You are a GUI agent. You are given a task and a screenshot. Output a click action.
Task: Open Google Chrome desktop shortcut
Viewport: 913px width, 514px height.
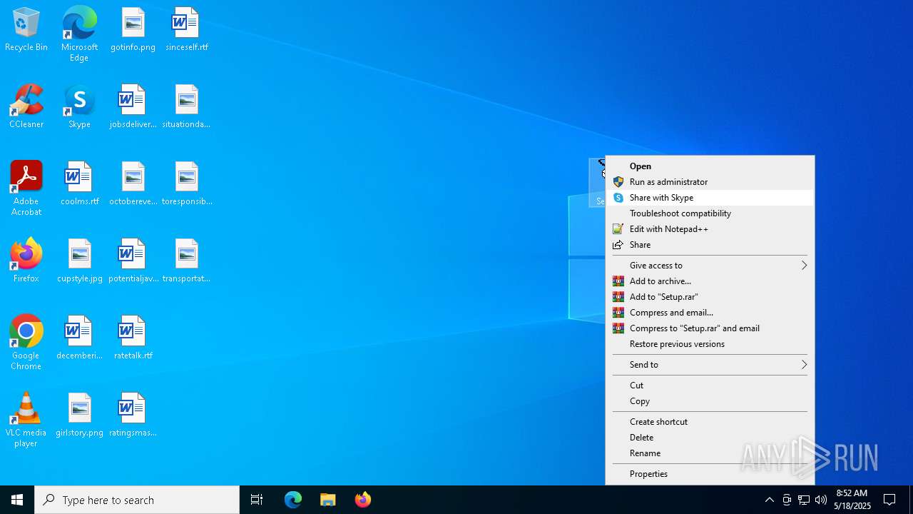tap(26, 343)
